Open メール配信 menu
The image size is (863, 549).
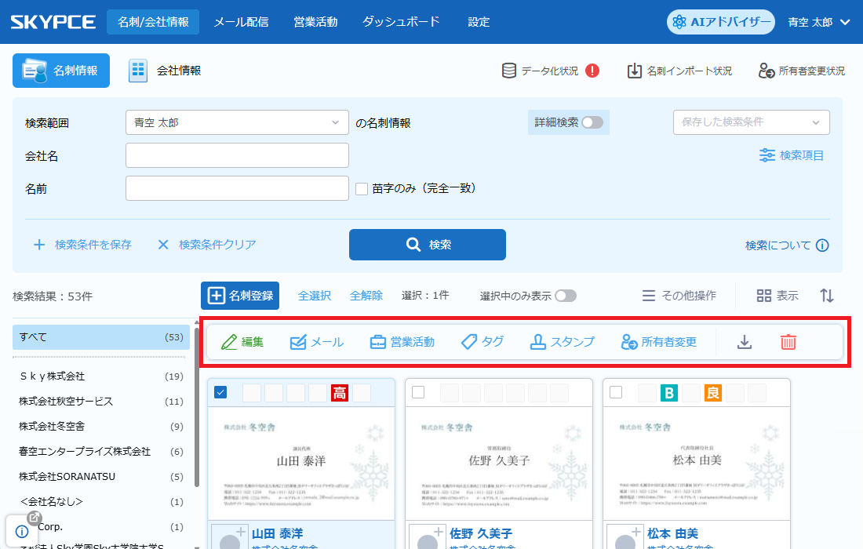pos(241,22)
